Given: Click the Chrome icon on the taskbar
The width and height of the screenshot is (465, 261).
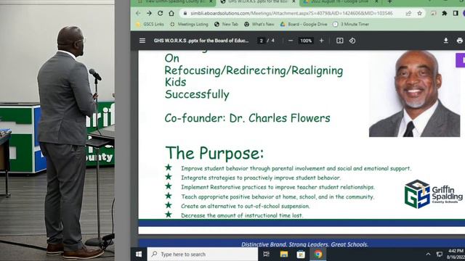Looking at the screenshot, I should (x=318, y=254).
